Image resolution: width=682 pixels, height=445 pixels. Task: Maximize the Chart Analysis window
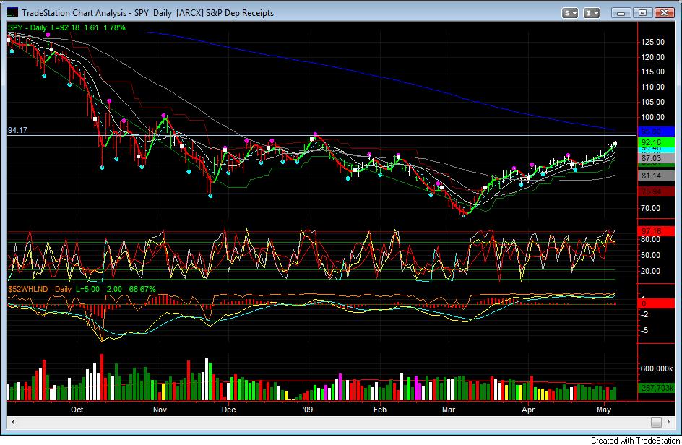coord(642,13)
